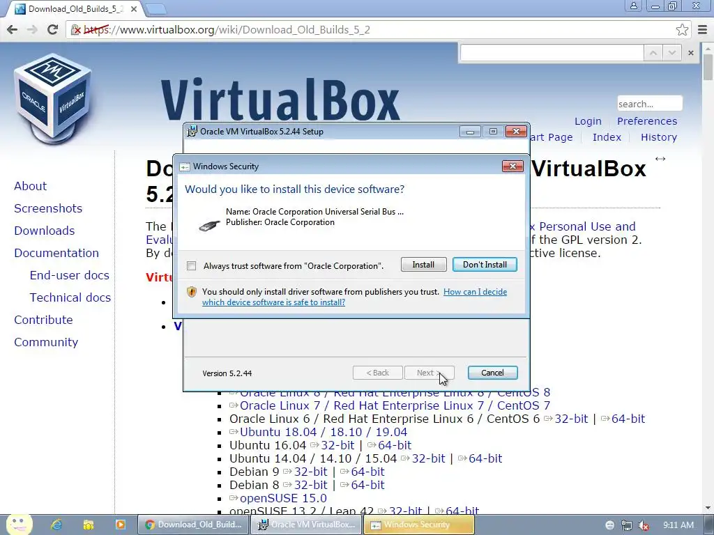Open Windows Media Player taskbar icon

point(120,525)
